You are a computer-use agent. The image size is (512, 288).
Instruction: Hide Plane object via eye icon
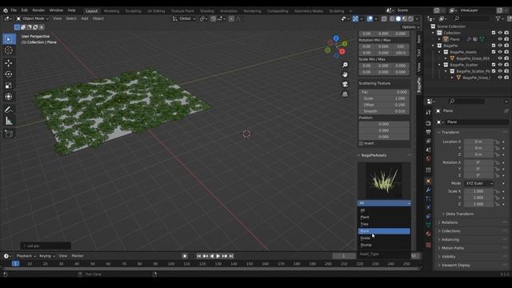(500, 39)
